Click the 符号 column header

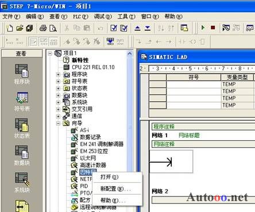coord(194,78)
